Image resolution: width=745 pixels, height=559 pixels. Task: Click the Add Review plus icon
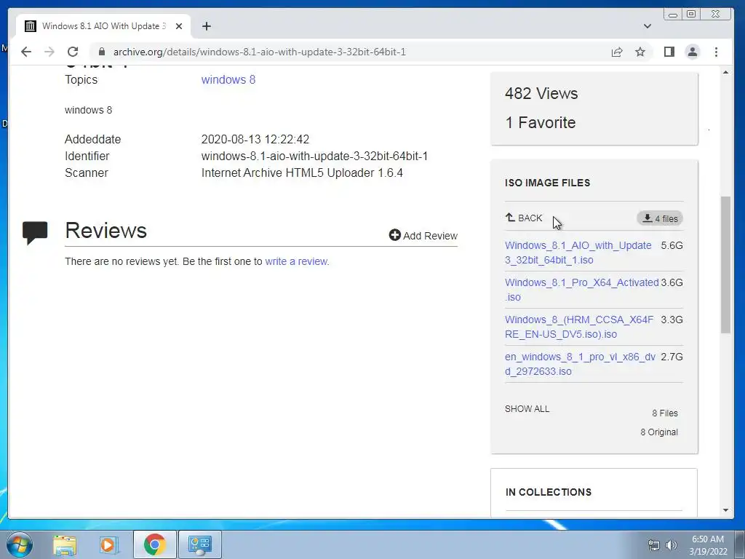click(x=394, y=235)
